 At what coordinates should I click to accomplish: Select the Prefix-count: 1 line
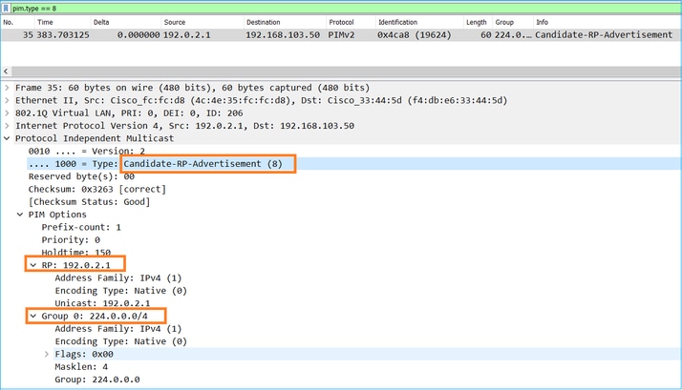pos(81,227)
